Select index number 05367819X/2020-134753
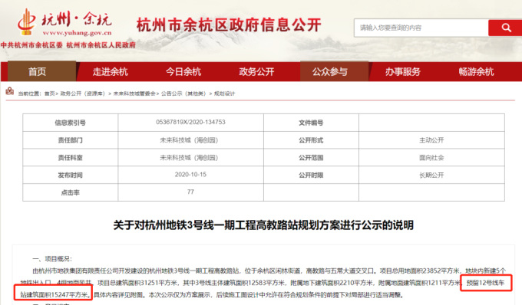 pyautogui.click(x=190, y=122)
